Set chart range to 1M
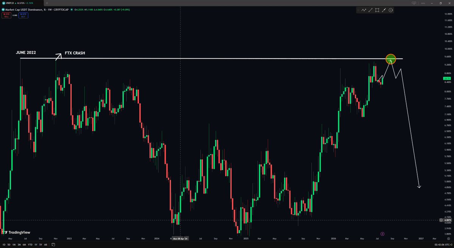The width and height of the screenshot is (454, 248). click(x=14, y=245)
